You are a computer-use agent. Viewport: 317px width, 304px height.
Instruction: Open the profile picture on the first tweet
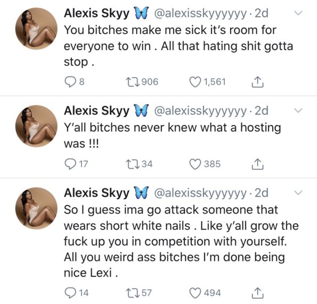tap(36, 29)
